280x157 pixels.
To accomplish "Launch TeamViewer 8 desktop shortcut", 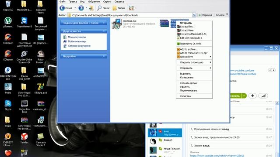I will click(24, 22).
